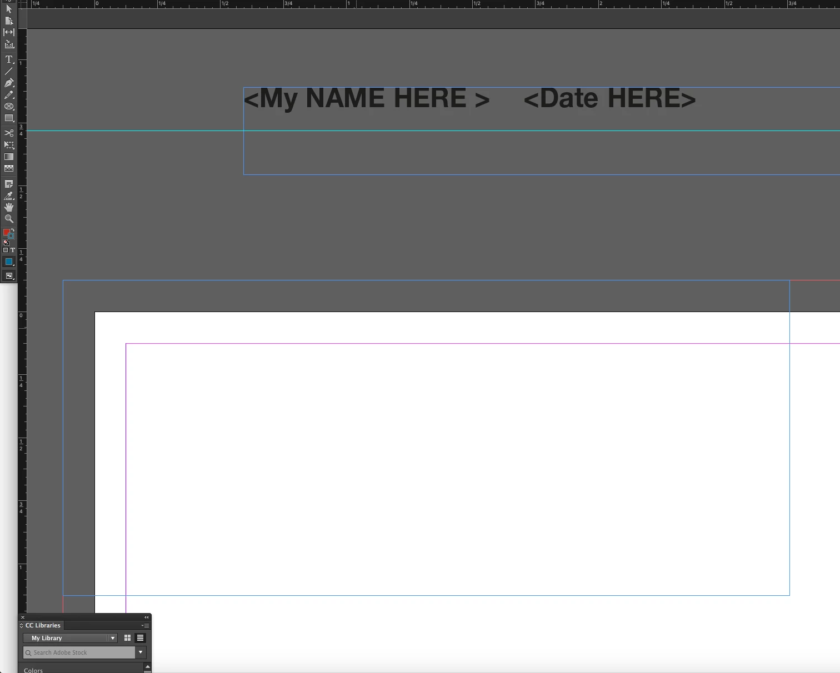Set formatting to affect container

6,250
